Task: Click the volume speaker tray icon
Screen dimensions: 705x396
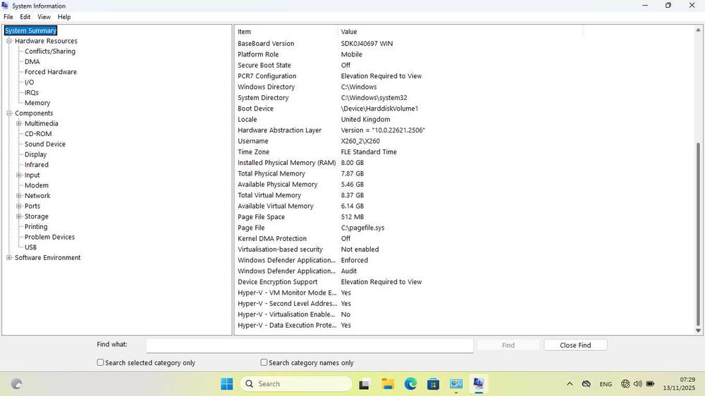Action: 637,384
